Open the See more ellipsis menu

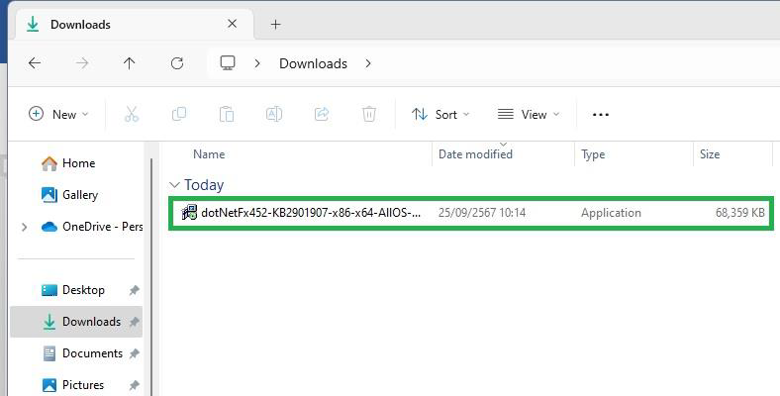tap(601, 115)
